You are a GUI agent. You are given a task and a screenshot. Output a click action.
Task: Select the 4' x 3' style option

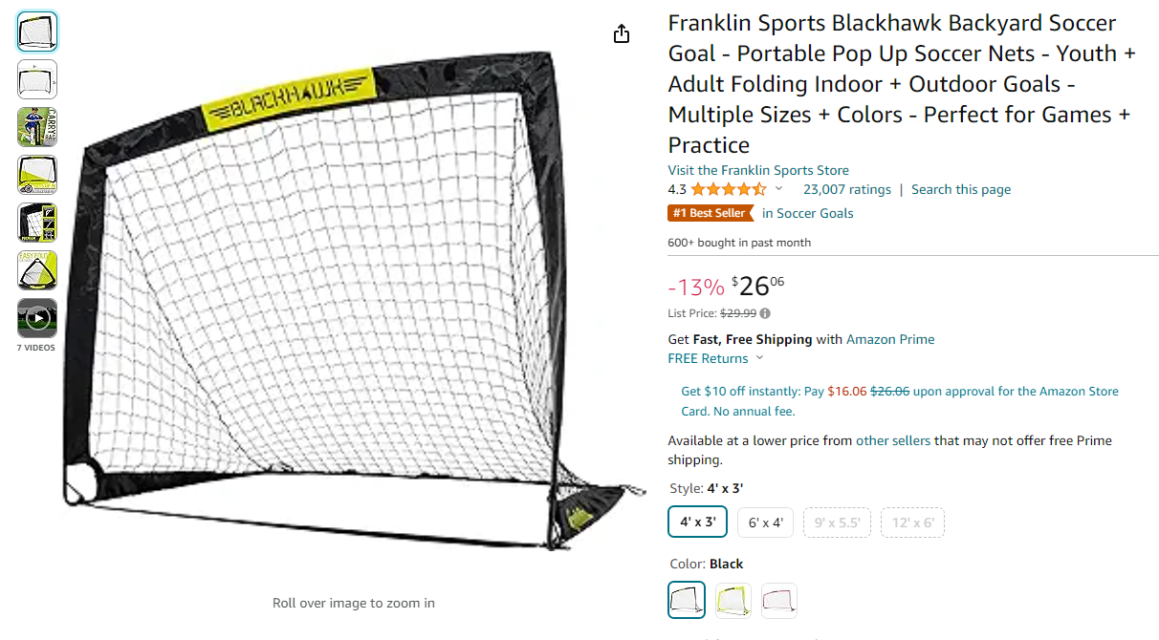coord(698,523)
